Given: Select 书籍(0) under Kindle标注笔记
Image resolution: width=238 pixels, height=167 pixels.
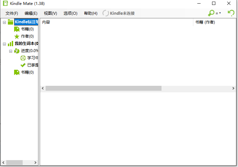Looking at the screenshot, I should pos(27,29).
